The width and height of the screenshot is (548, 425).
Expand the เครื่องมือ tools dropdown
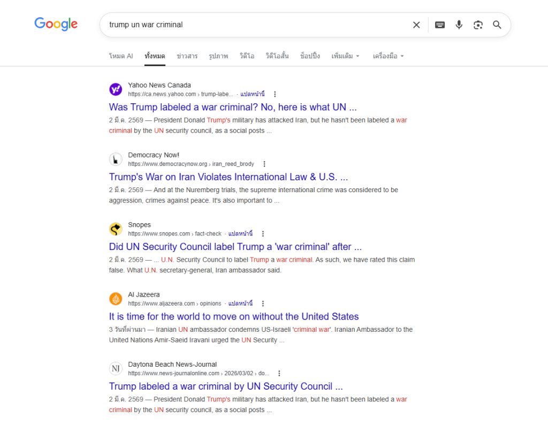point(388,56)
